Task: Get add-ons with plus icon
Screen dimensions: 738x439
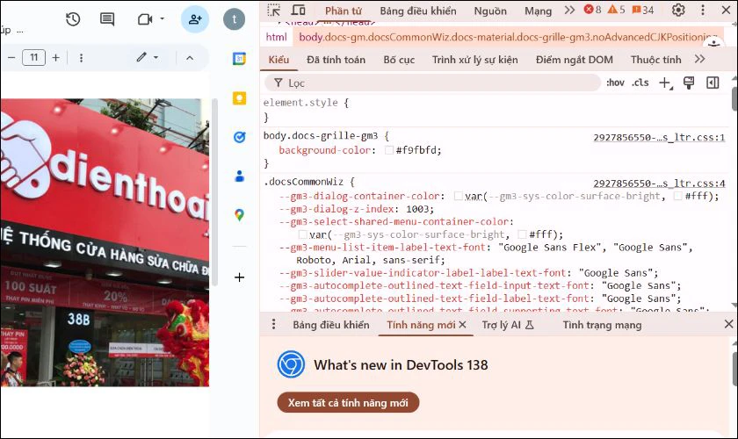Action: [239, 277]
